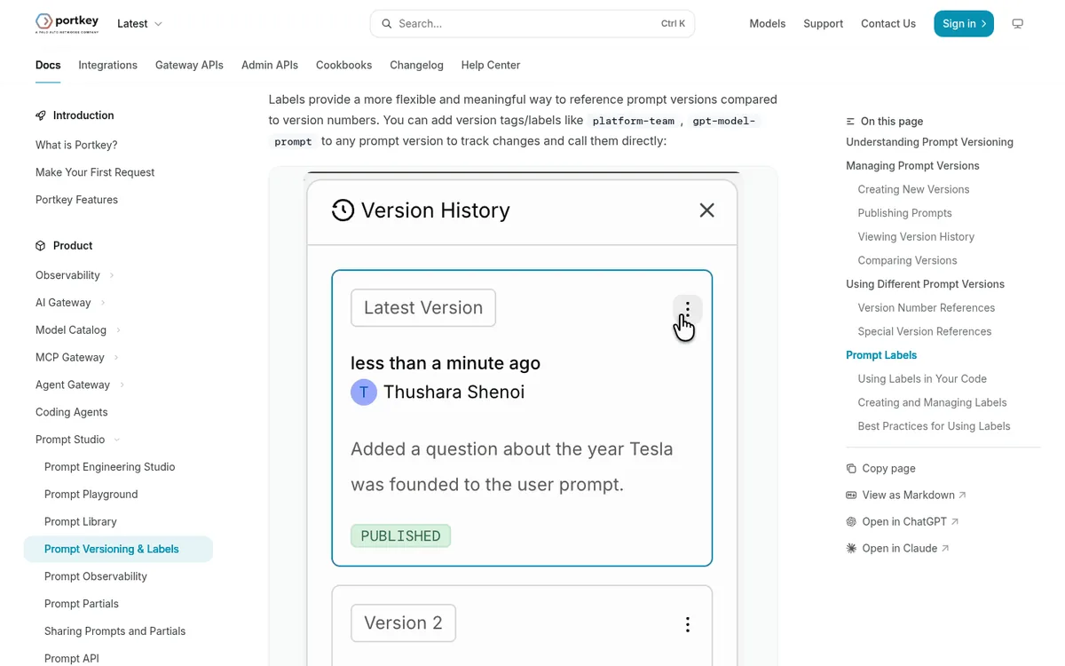Open What is Portkey? page

coord(76,145)
